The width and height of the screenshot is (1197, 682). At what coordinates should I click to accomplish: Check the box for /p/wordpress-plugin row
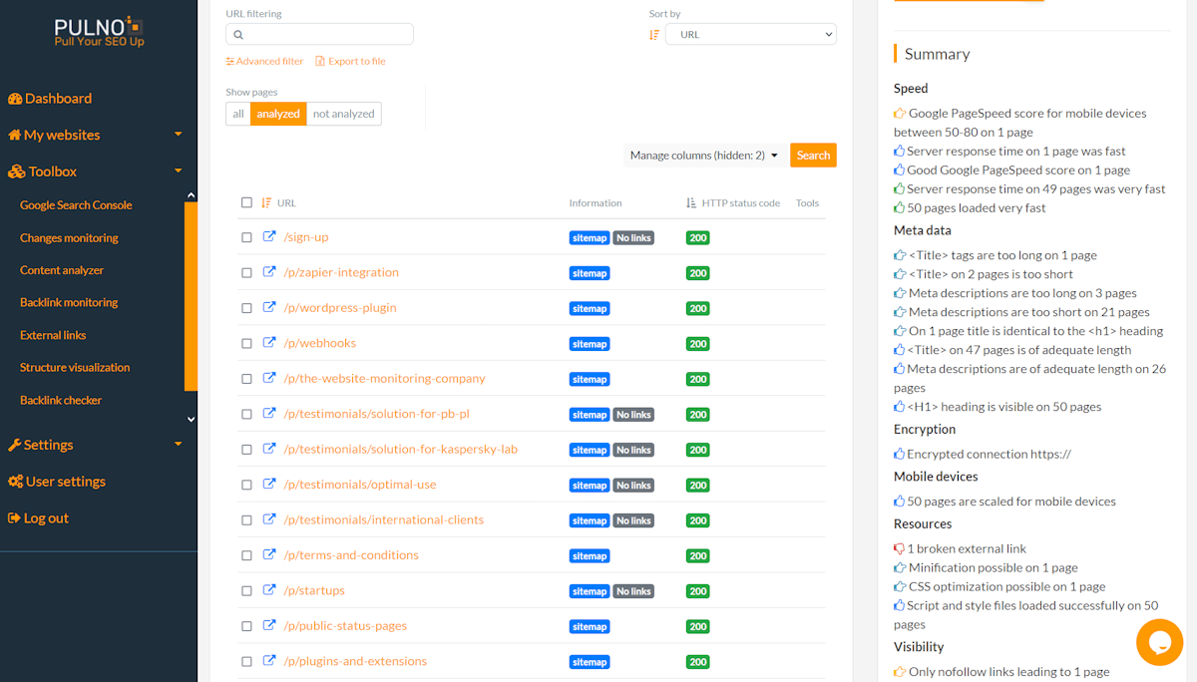coord(247,308)
